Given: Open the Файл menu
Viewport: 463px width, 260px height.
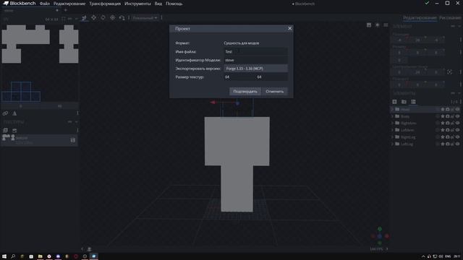Looking at the screenshot, I should pos(45,4).
